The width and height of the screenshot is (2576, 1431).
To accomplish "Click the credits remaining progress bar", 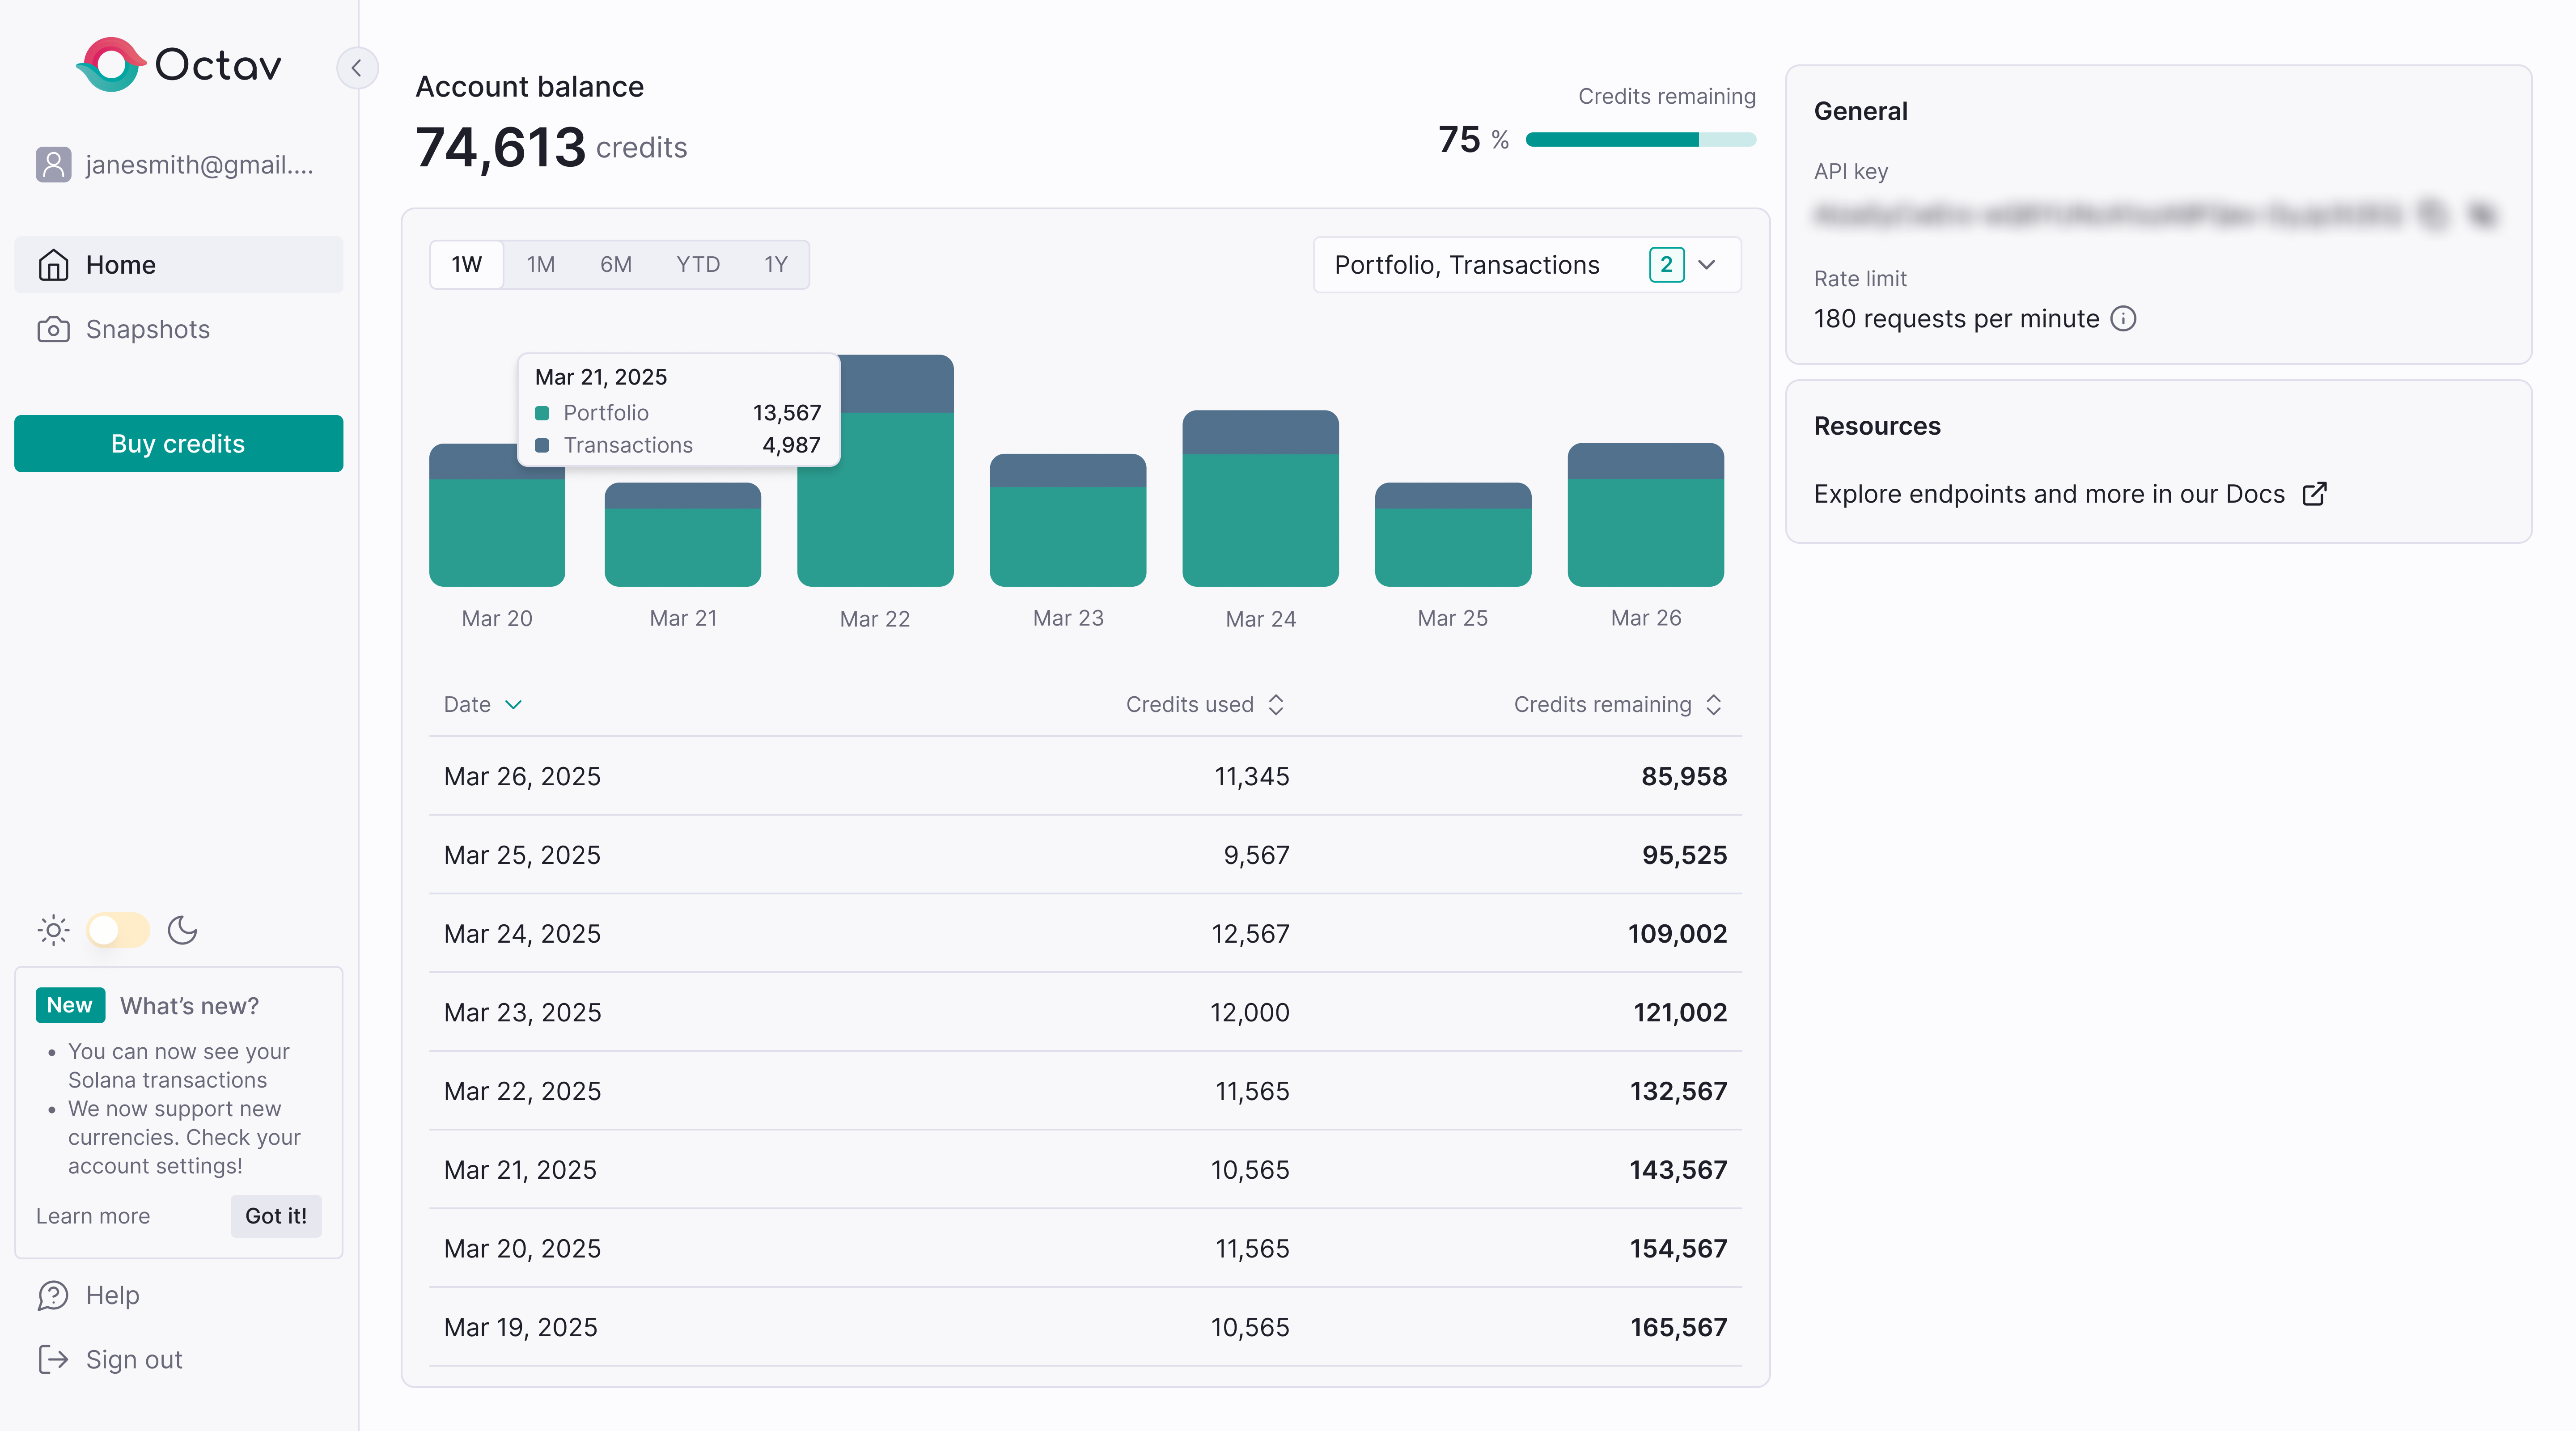I will pos(1640,140).
